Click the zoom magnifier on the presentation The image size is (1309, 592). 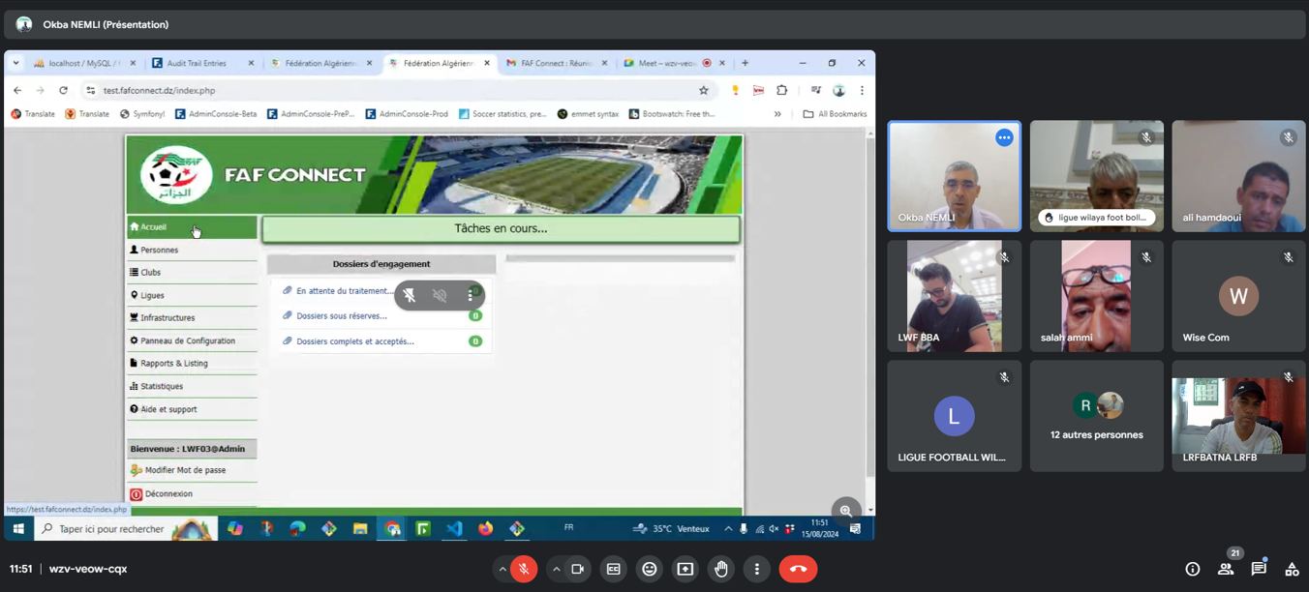click(846, 511)
